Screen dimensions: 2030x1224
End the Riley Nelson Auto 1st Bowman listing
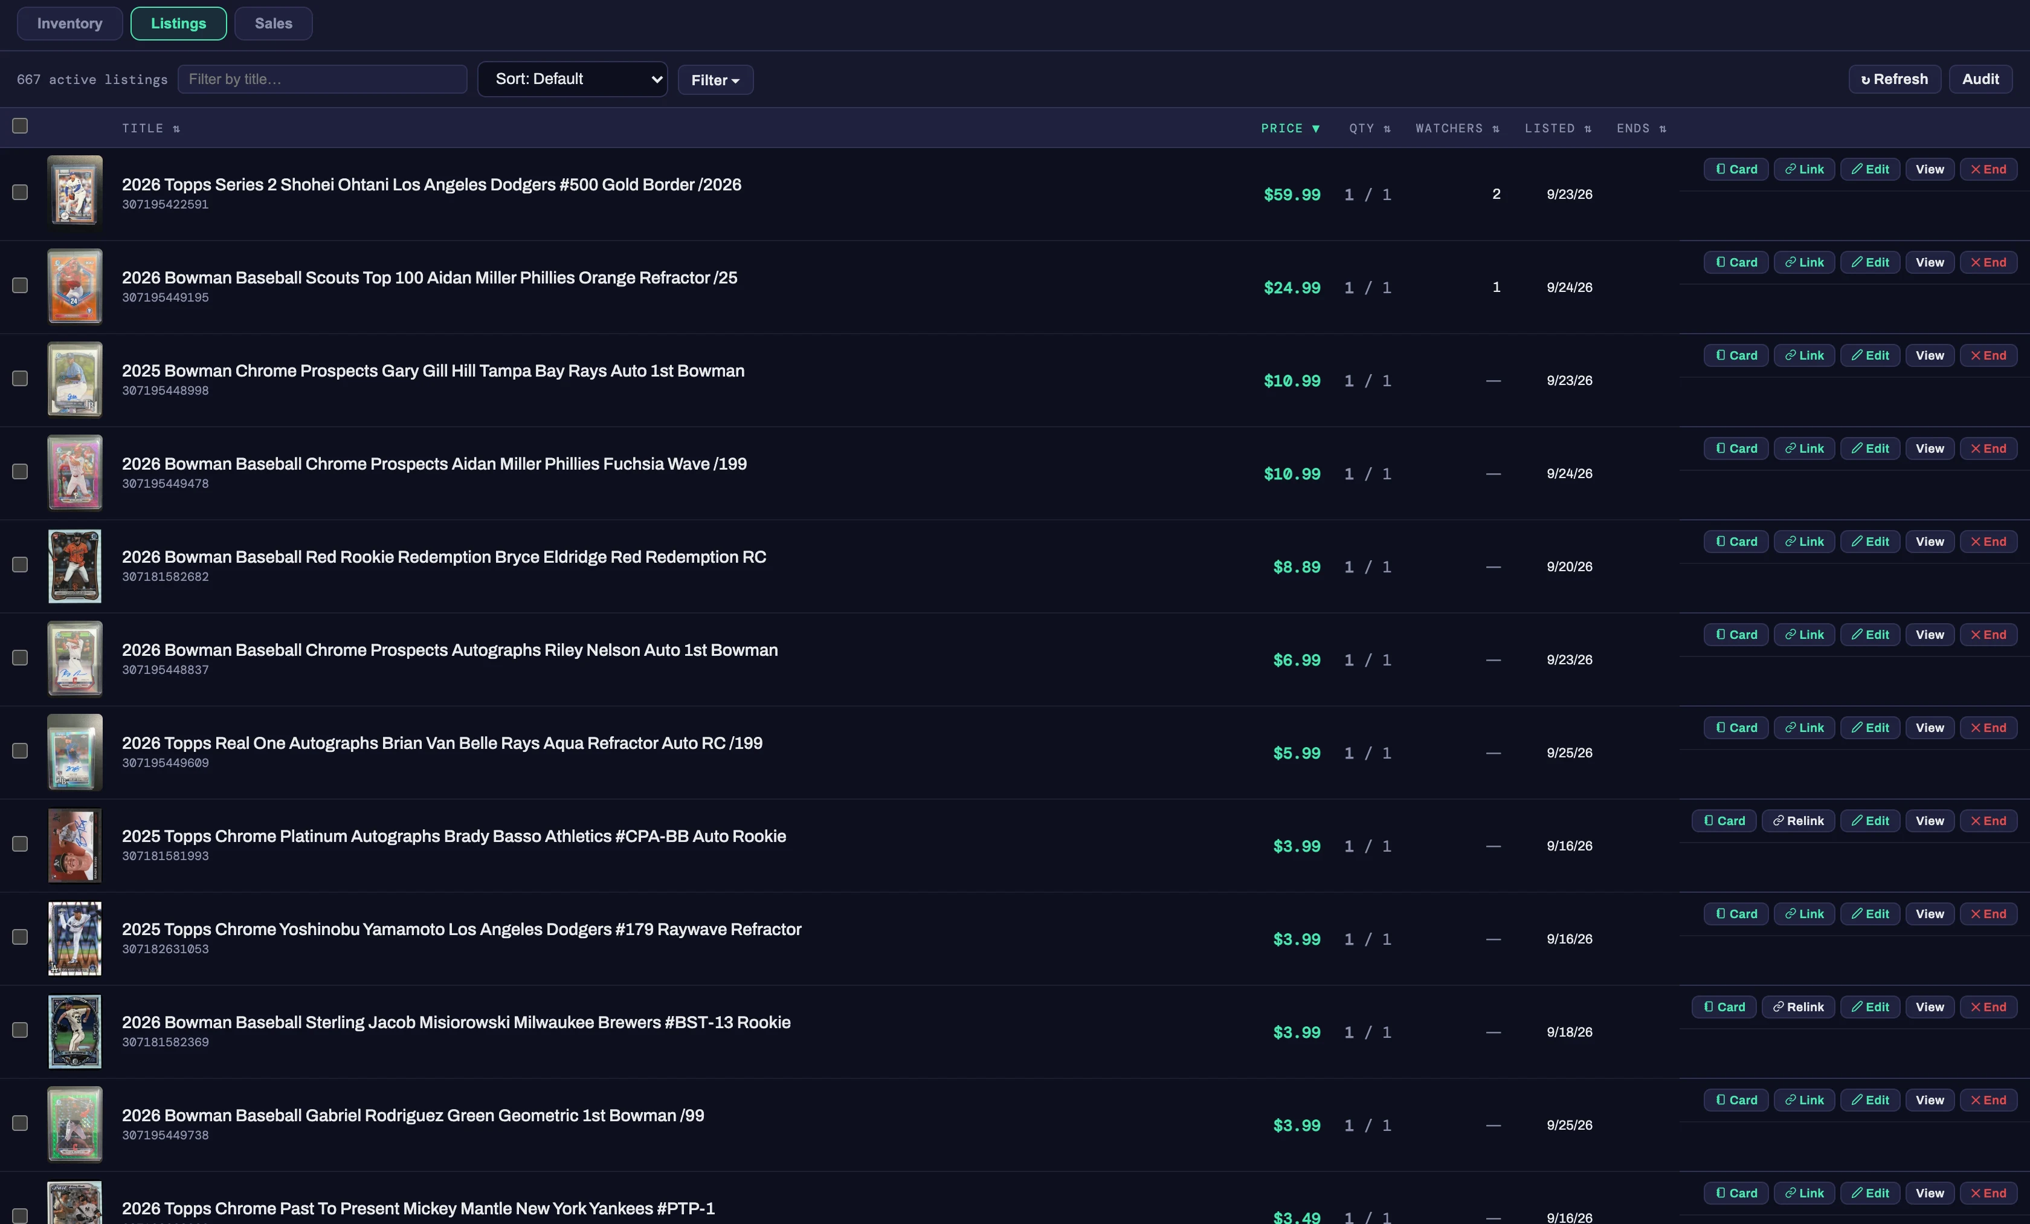click(1988, 635)
